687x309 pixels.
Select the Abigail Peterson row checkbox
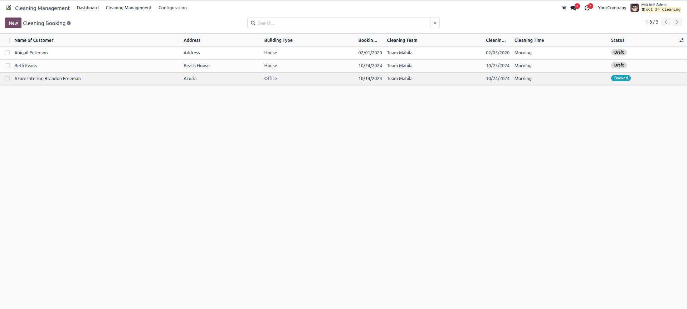pyautogui.click(x=8, y=53)
